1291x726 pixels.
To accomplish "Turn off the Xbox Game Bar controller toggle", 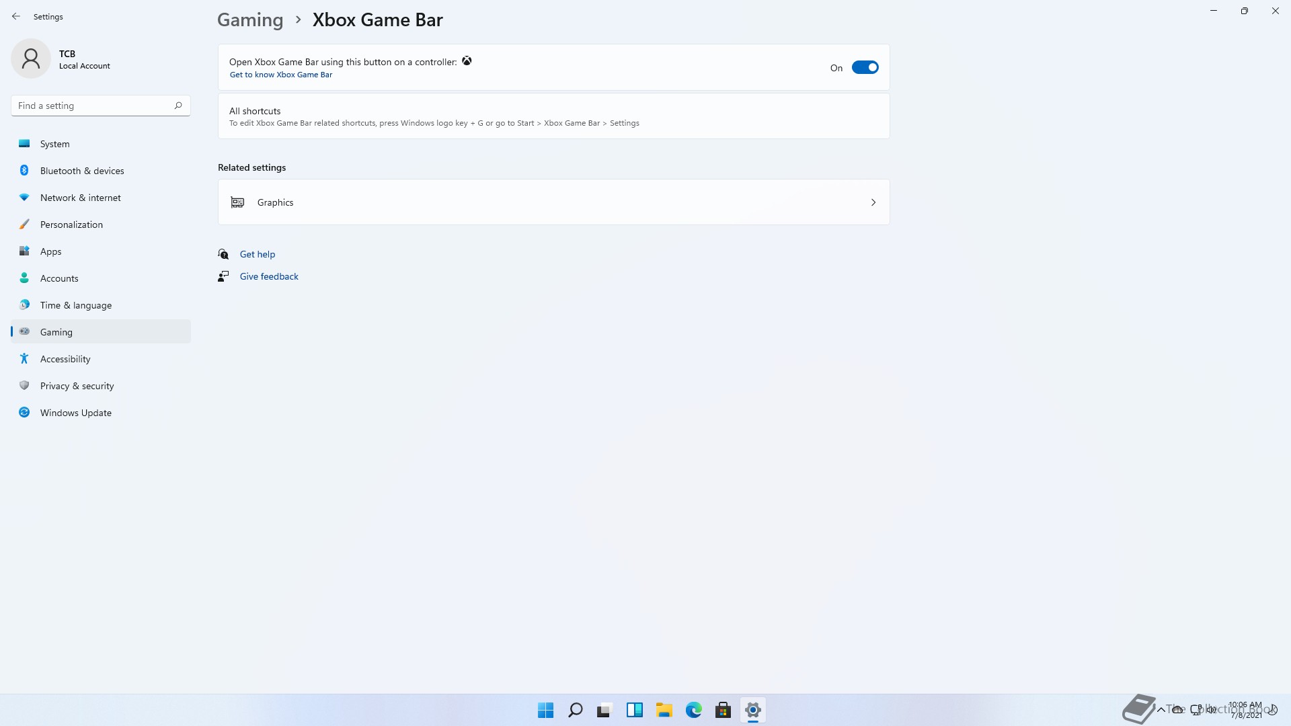I will coord(865,67).
